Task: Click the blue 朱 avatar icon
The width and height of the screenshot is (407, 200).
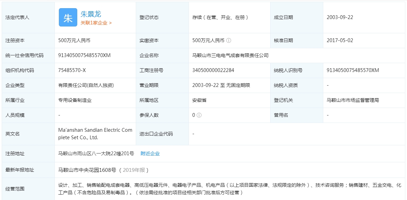Action: 68,18
